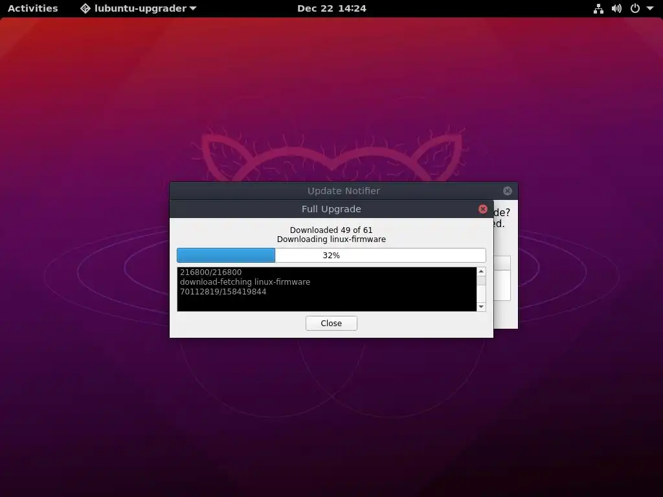Screen dimensions: 663x497
Task: Click the Update Notifier title bar
Action: [x=343, y=191]
